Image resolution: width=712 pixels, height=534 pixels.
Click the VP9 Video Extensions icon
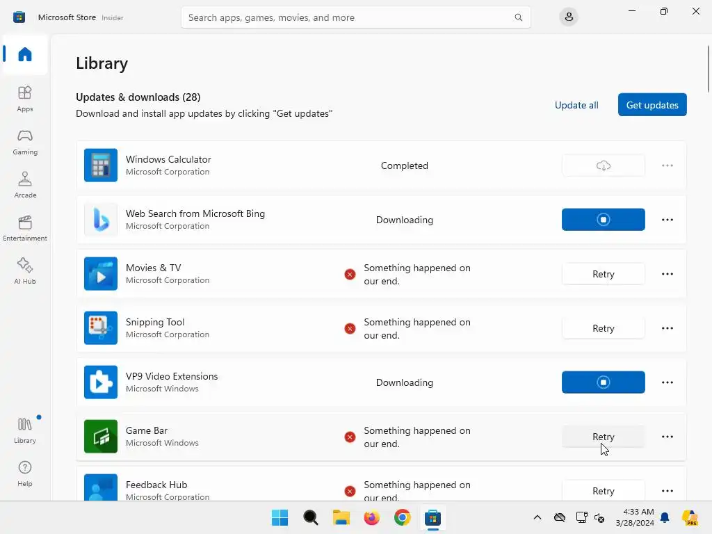(101, 382)
